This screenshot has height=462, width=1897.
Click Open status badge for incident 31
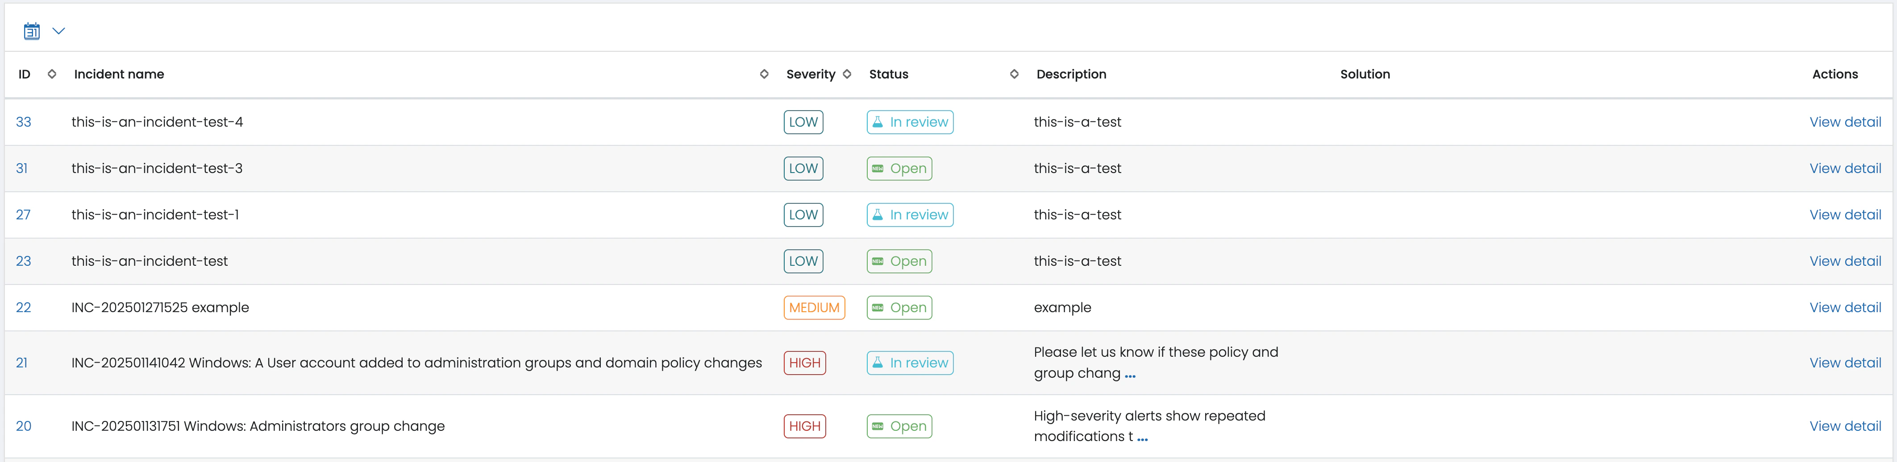(x=899, y=169)
